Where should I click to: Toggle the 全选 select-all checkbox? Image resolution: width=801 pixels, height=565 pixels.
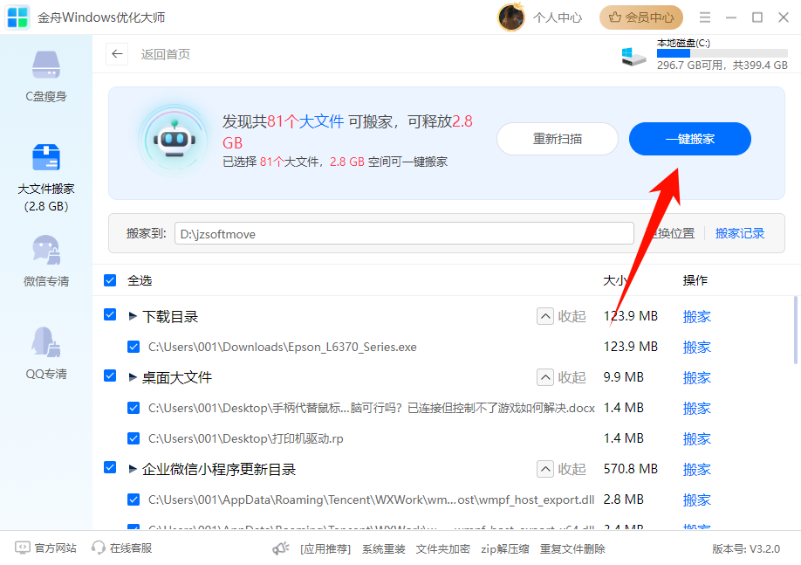tap(109, 280)
